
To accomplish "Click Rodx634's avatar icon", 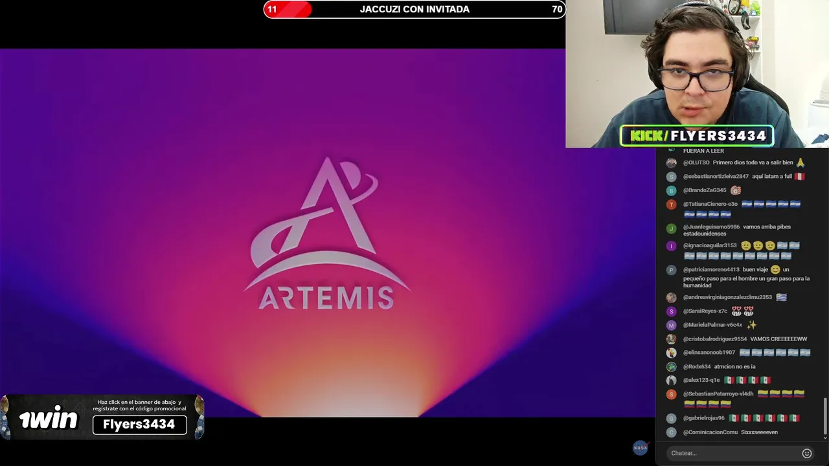I will [671, 367].
